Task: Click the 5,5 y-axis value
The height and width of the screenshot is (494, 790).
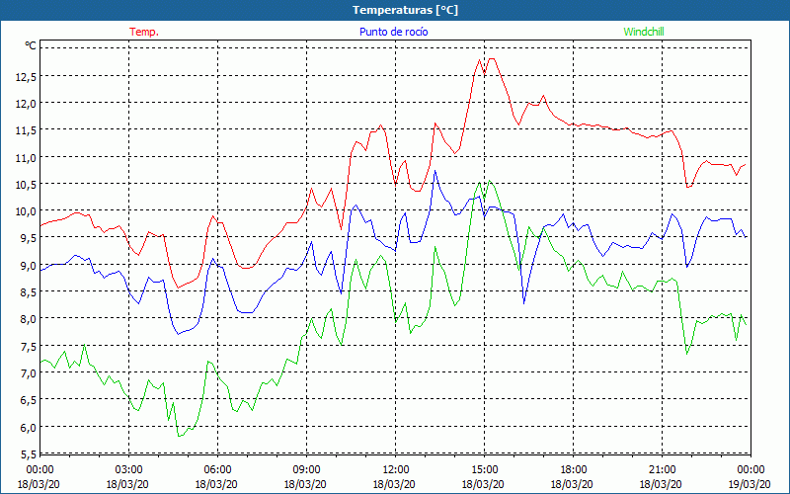Action: pos(28,453)
